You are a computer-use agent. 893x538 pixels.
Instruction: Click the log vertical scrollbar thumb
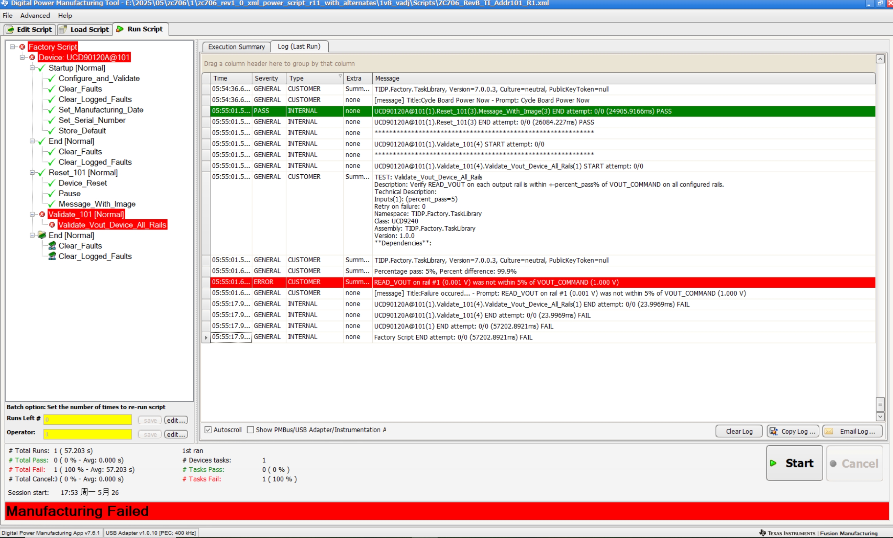click(x=880, y=404)
